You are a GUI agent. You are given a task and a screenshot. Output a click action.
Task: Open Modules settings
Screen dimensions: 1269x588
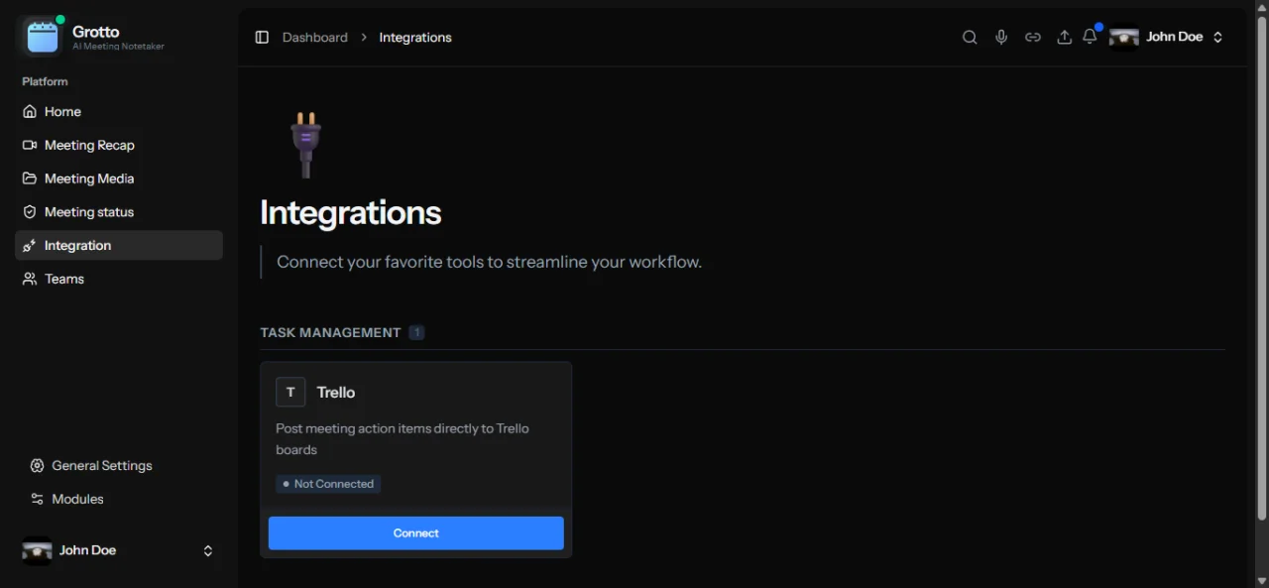point(119,499)
